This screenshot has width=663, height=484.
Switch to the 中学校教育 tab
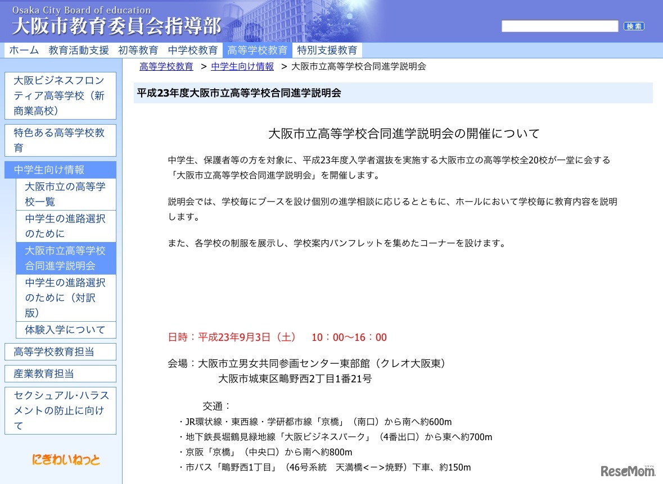193,50
